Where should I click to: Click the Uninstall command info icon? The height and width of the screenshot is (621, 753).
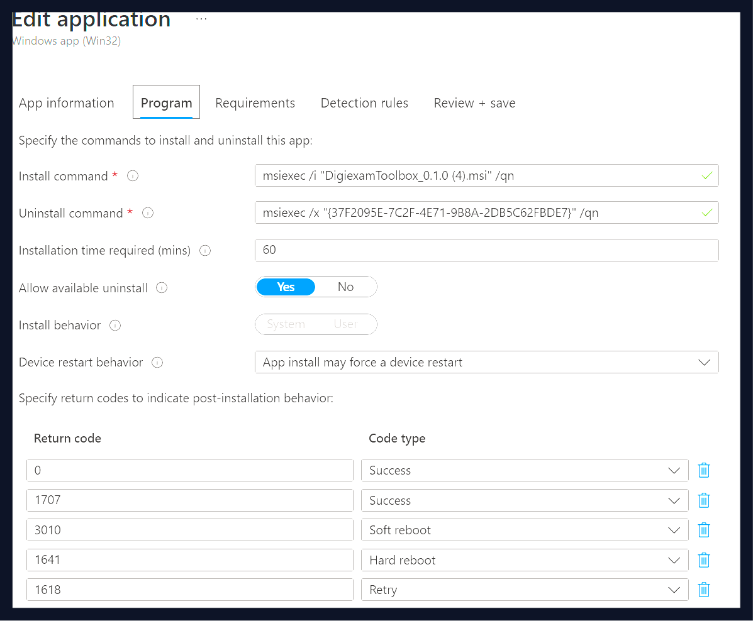point(147,213)
